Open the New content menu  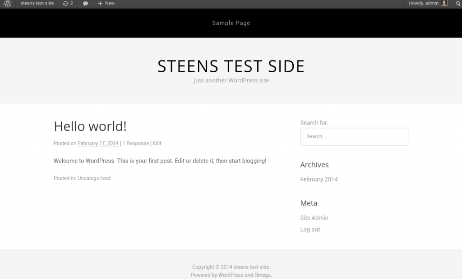coord(106,3)
